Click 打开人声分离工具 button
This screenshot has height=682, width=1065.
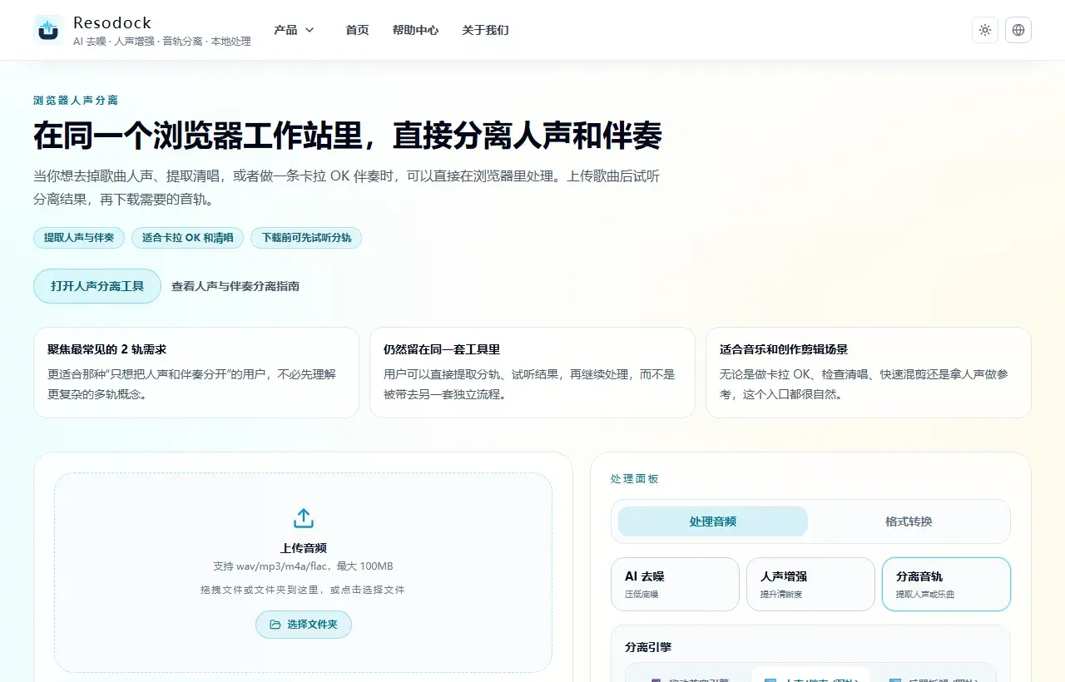pos(97,286)
